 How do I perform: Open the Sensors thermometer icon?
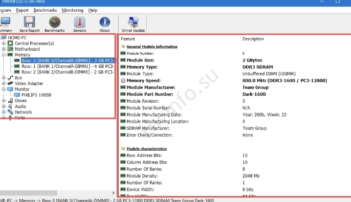click(x=80, y=22)
